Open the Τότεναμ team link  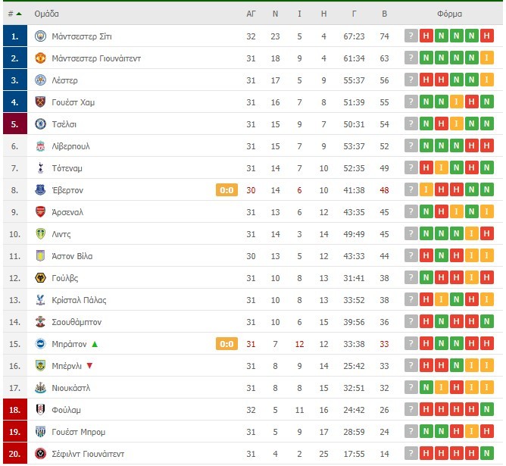coord(67,168)
